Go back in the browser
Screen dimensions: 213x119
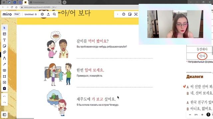tap(3, 7)
